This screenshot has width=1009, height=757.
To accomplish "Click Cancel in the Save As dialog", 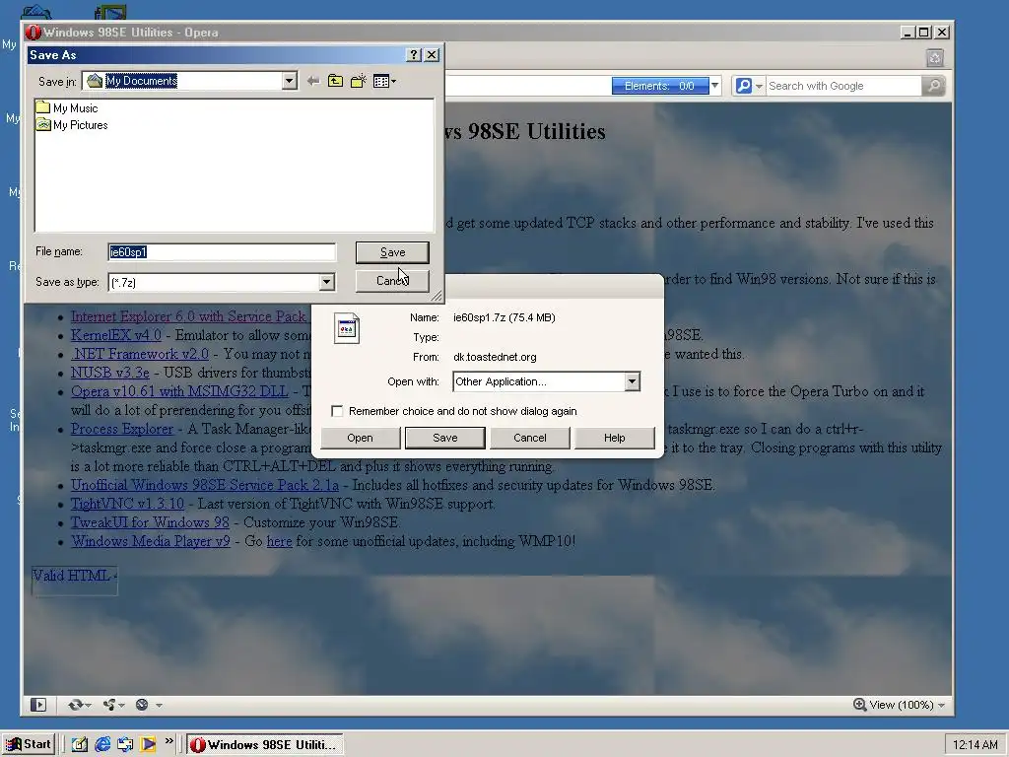I will 392,281.
